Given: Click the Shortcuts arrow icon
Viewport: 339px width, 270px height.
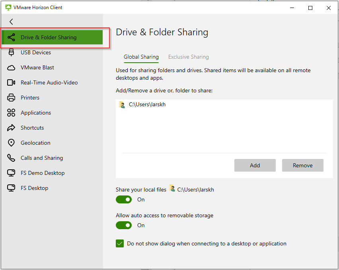Looking at the screenshot, I should (x=11, y=128).
